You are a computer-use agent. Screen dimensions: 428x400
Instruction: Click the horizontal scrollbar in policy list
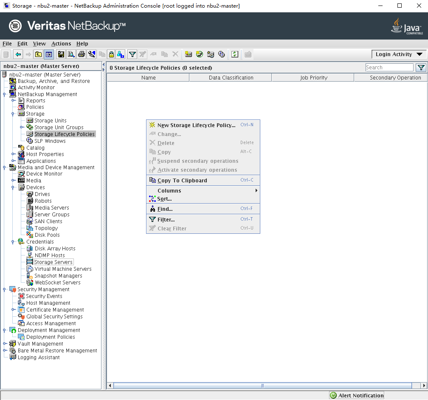point(262,386)
